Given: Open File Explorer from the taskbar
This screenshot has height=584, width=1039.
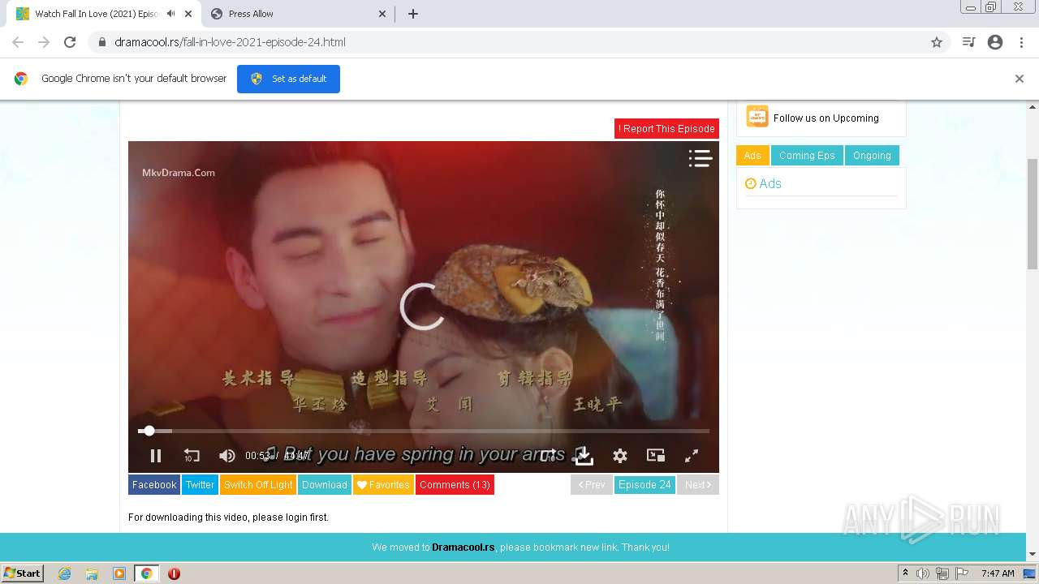Looking at the screenshot, I should click(x=92, y=573).
